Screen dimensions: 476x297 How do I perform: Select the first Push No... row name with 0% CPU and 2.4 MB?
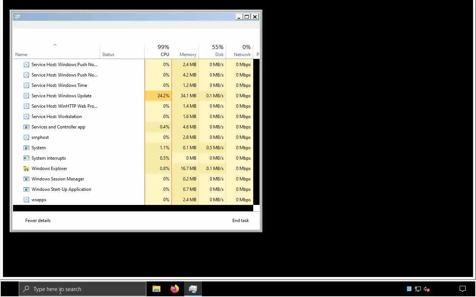tap(64, 65)
